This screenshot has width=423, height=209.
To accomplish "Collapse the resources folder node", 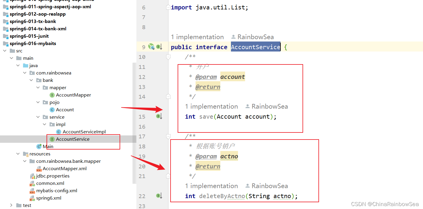I will (x=18, y=154).
